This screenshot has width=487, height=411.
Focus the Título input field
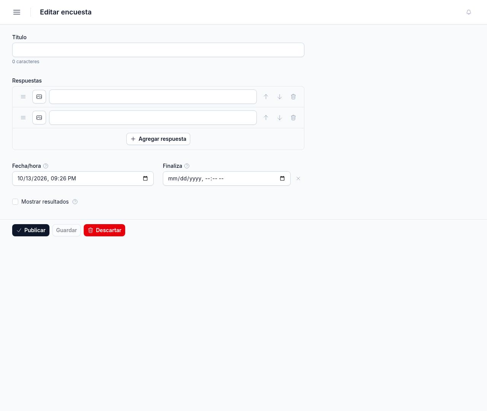click(x=158, y=50)
